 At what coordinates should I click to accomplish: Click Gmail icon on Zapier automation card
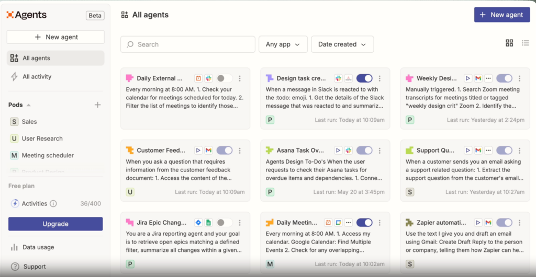coord(488,223)
